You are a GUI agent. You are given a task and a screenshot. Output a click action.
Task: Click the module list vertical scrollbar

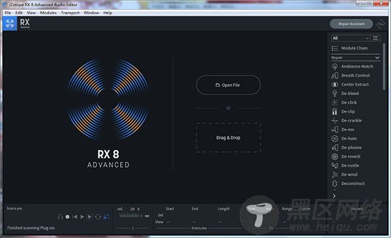pyautogui.click(x=384, y=67)
